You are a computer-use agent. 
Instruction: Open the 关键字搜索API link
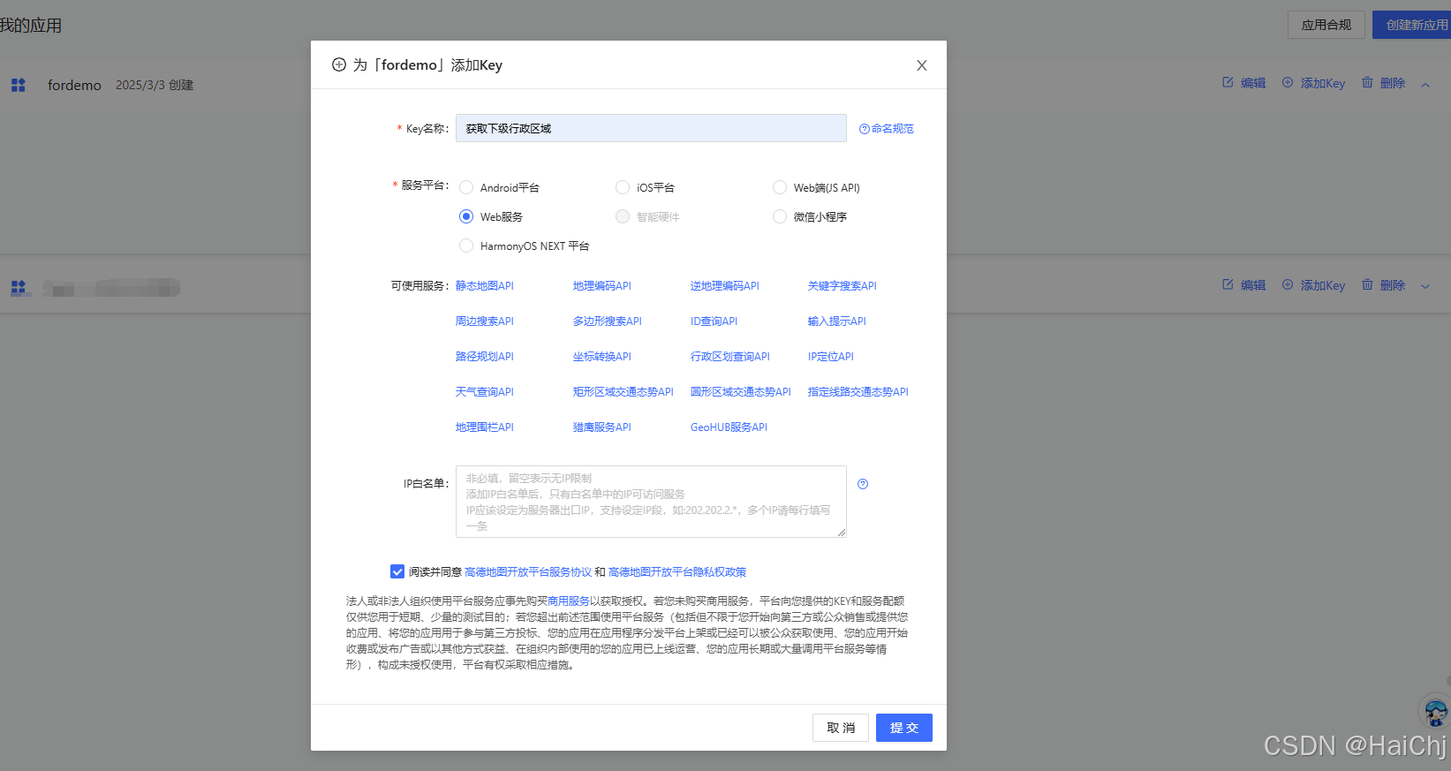point(843,286)
